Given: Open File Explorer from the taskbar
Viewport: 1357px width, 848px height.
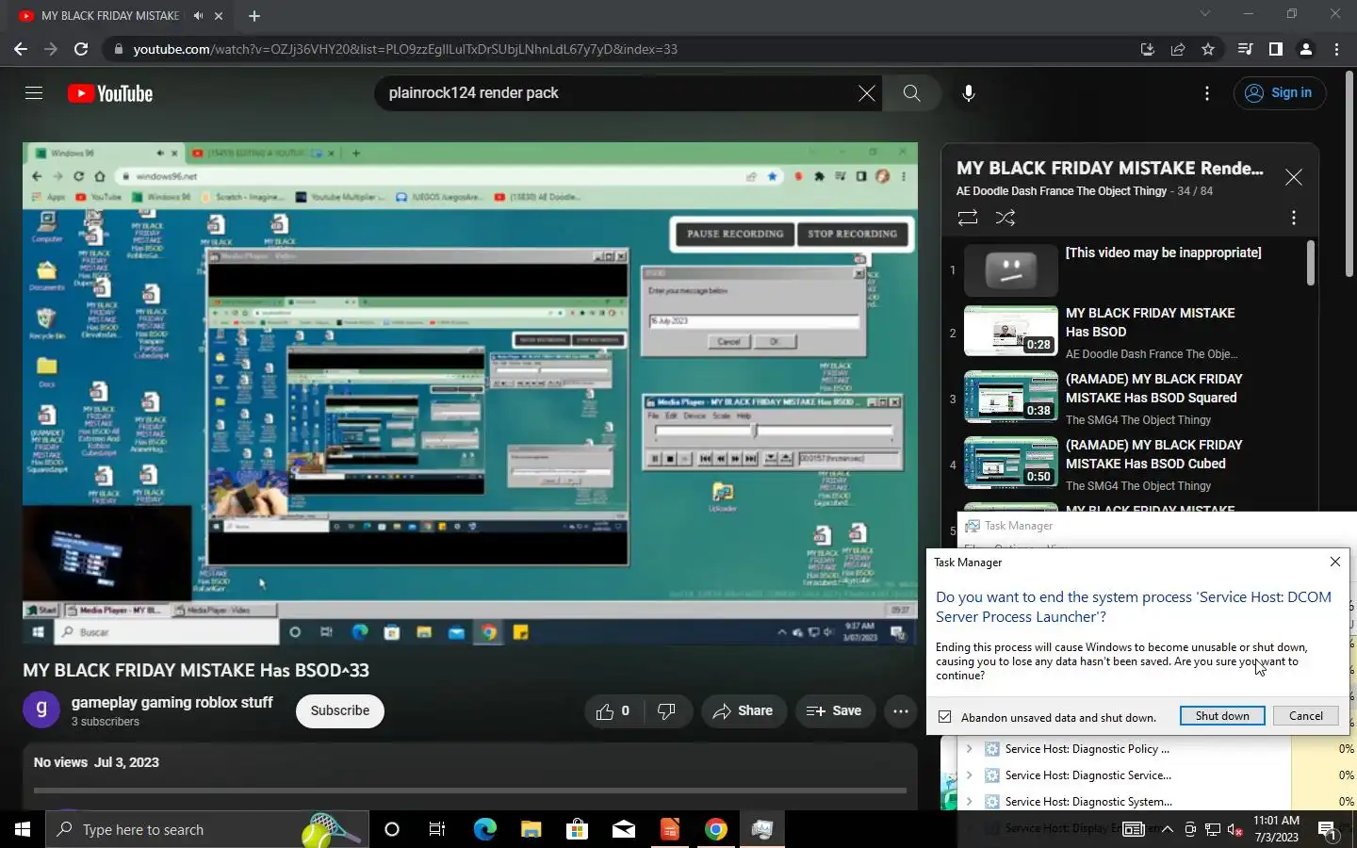Looking at the screenshot, I should click(531, 829).
